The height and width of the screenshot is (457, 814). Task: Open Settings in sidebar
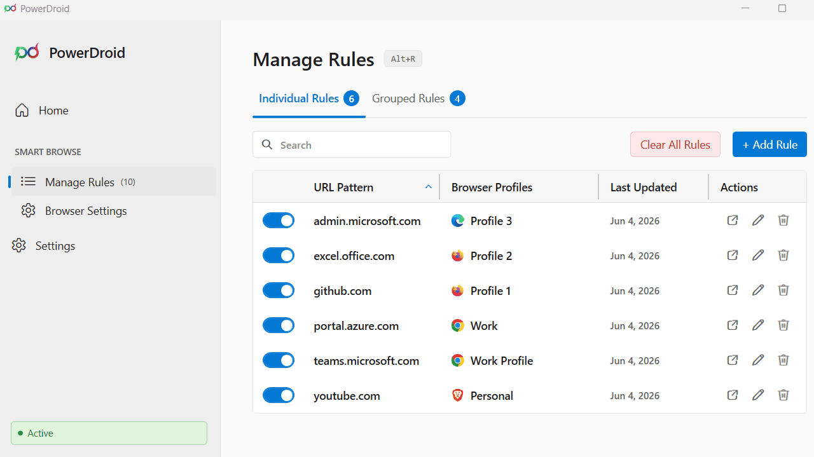(44, 246)
